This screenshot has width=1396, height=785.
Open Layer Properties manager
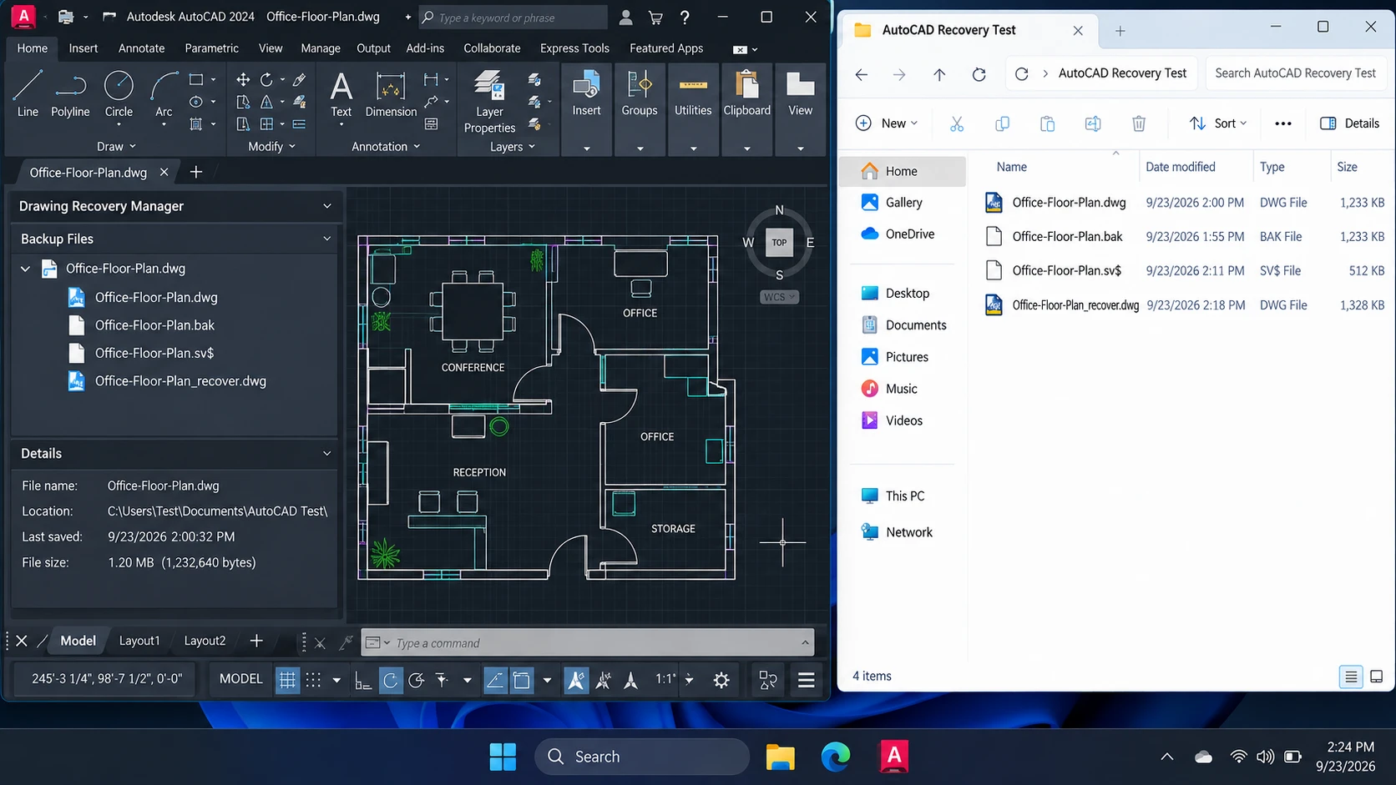(x=489, y=102)
